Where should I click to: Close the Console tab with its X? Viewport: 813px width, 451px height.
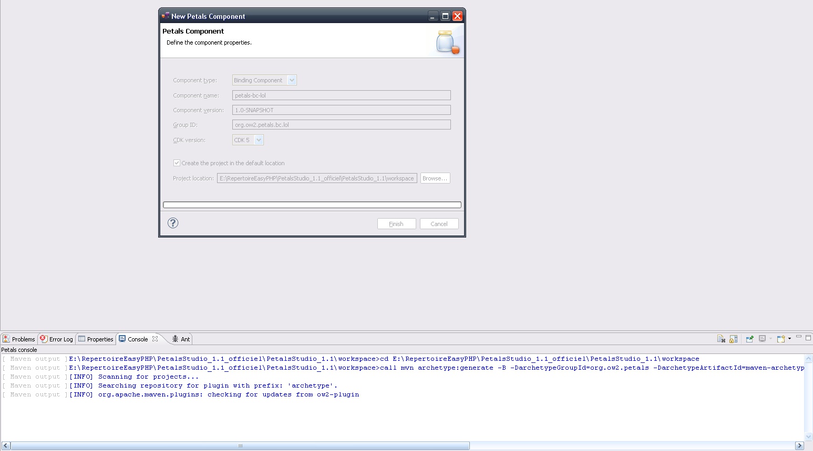coord(155,339)
